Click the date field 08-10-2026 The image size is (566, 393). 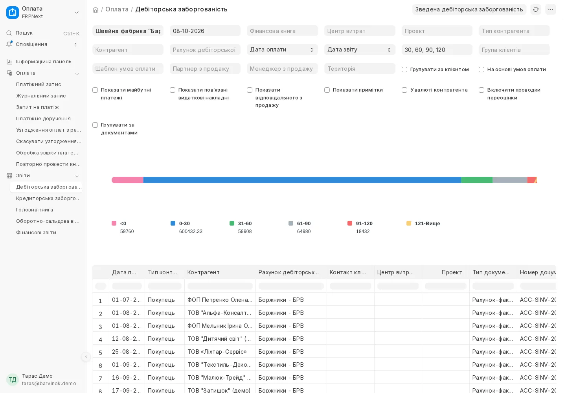point(205,31)
